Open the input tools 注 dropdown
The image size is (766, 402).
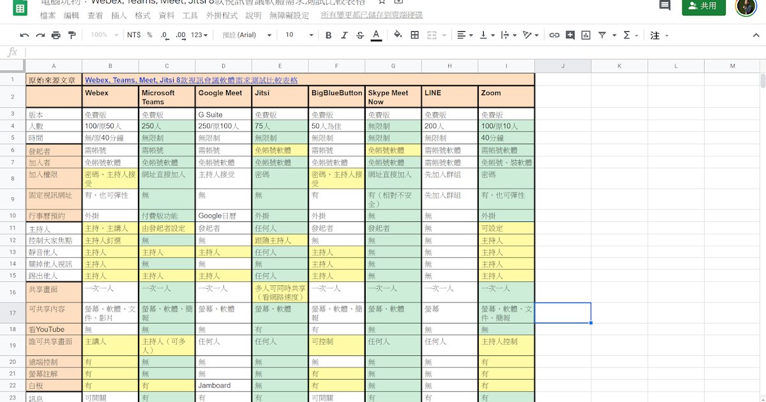point(658,35)
